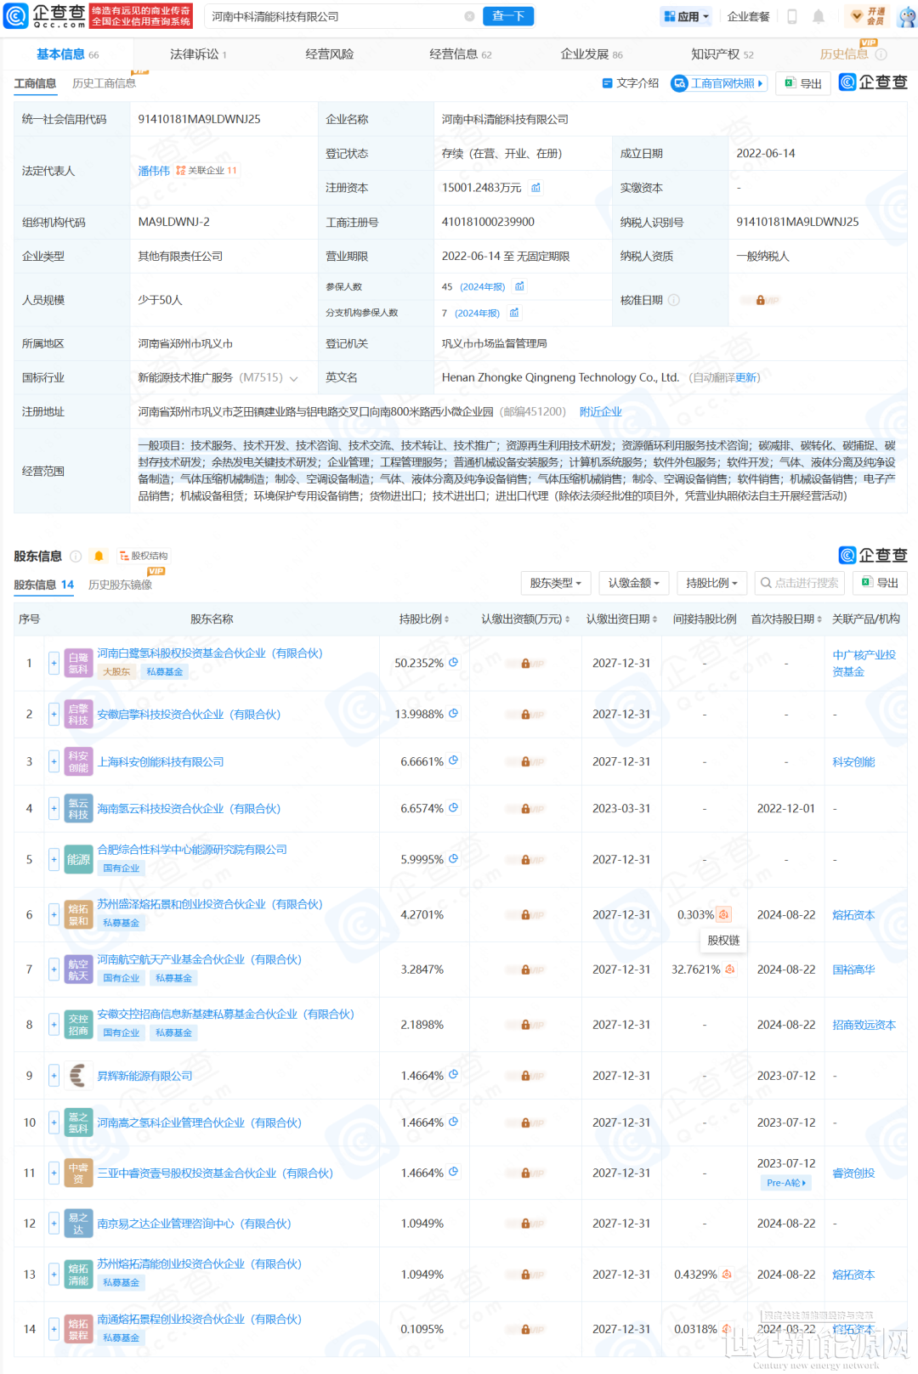Expand the 国标行业 industry chevron

294,379
